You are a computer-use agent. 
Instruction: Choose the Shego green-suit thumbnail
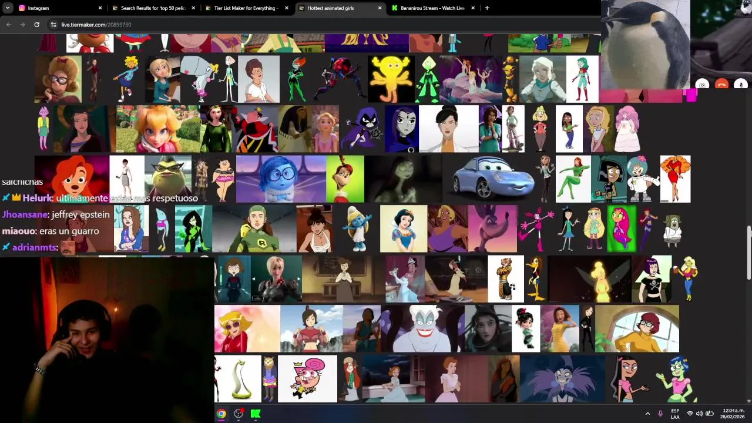193,229
